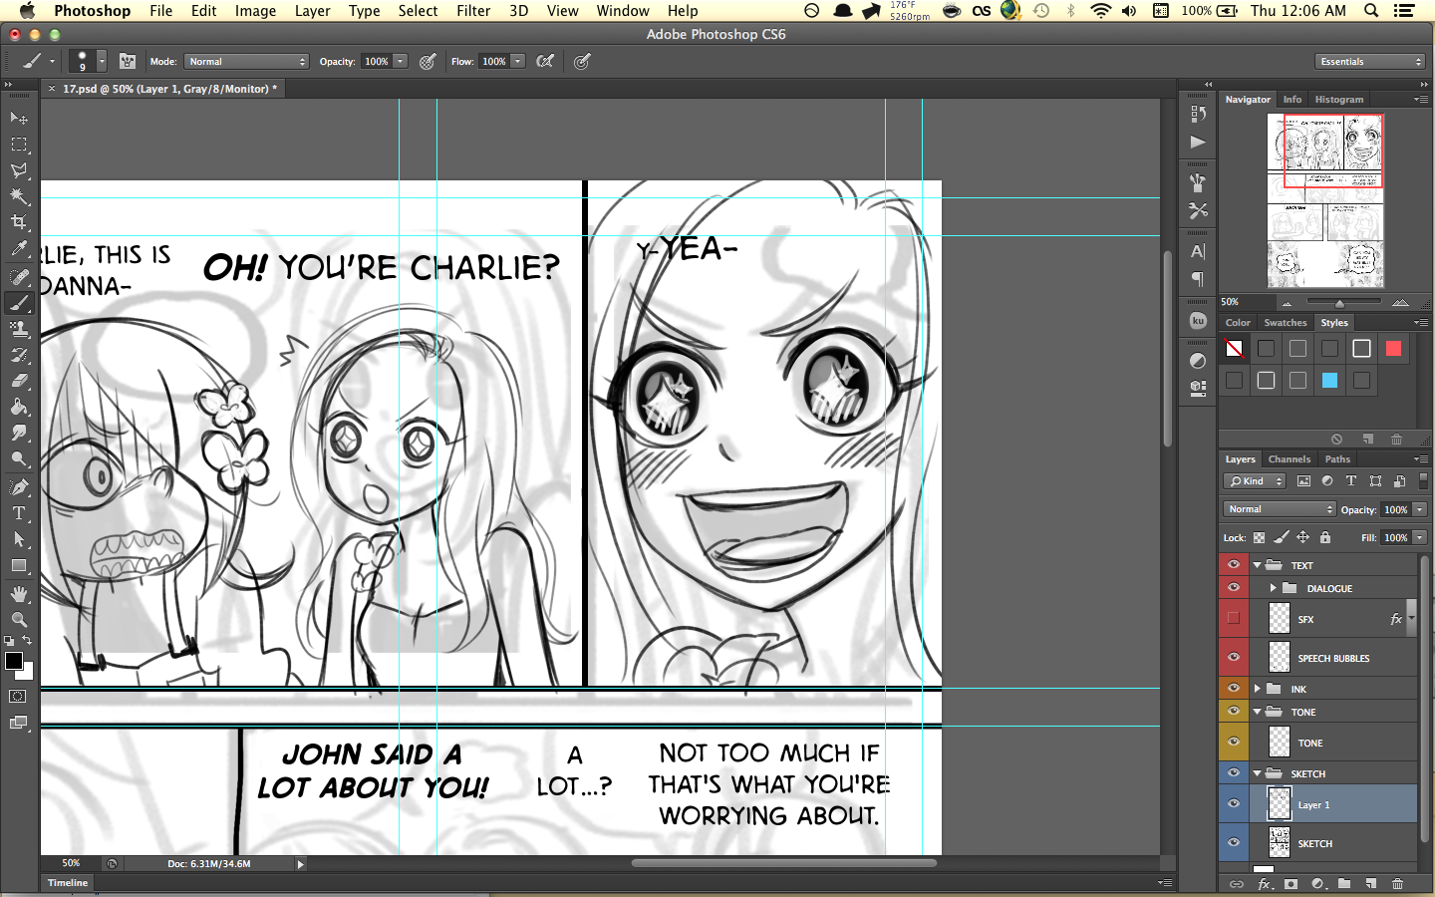The height and width of the screenshot is (897, 1435).
Task: Create a new layer icon
Action: pyautogui.click(x=1370, y=884)
